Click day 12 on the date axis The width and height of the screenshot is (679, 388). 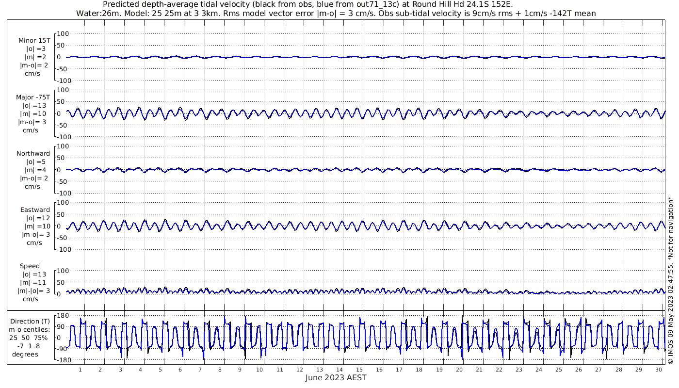click(300, 370)
